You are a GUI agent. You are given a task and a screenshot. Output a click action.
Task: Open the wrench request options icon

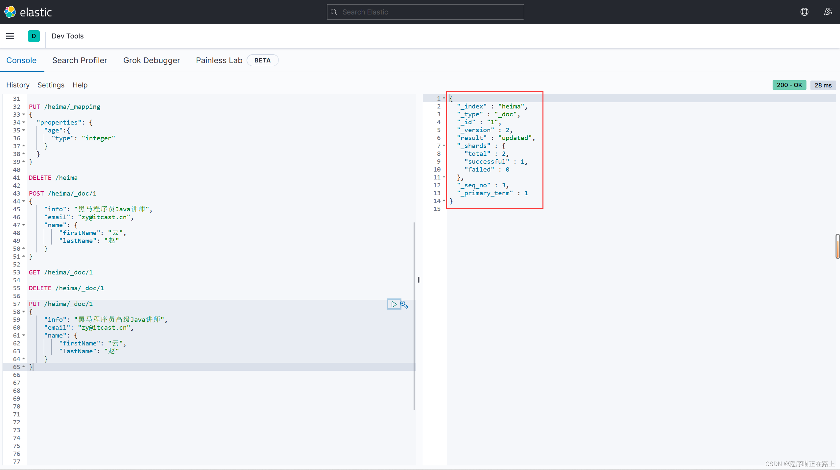coord(404,305)
